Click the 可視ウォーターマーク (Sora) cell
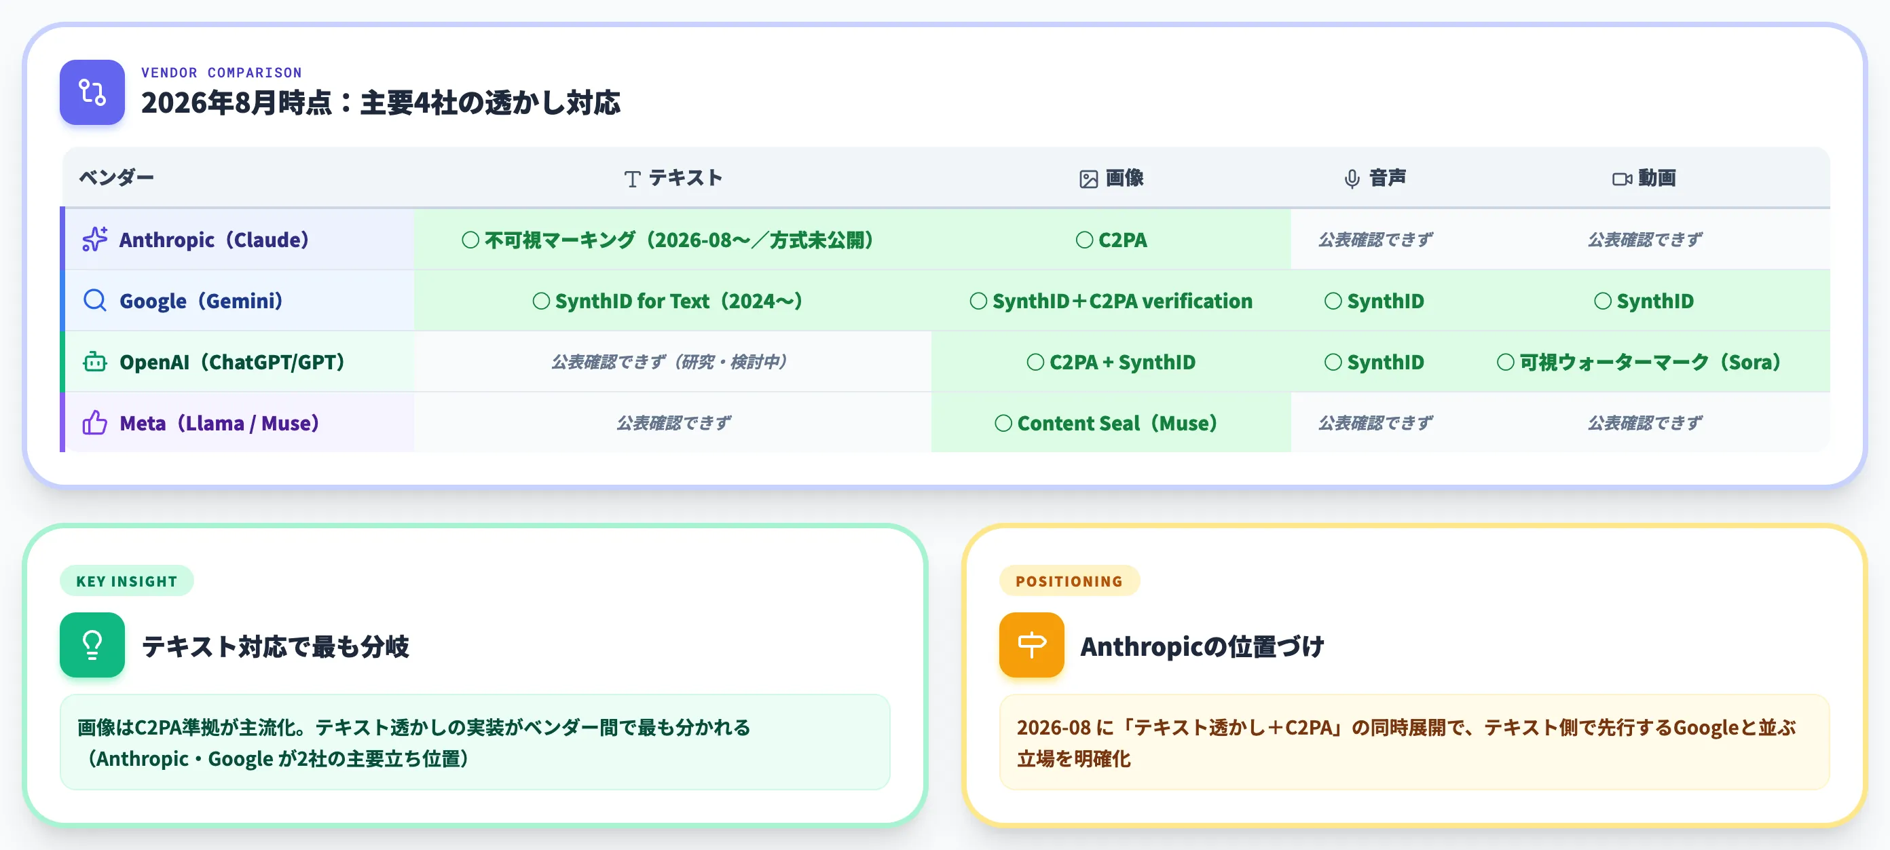The width and height of the screenshot is (1890, 850). [x=1644, y=362]
